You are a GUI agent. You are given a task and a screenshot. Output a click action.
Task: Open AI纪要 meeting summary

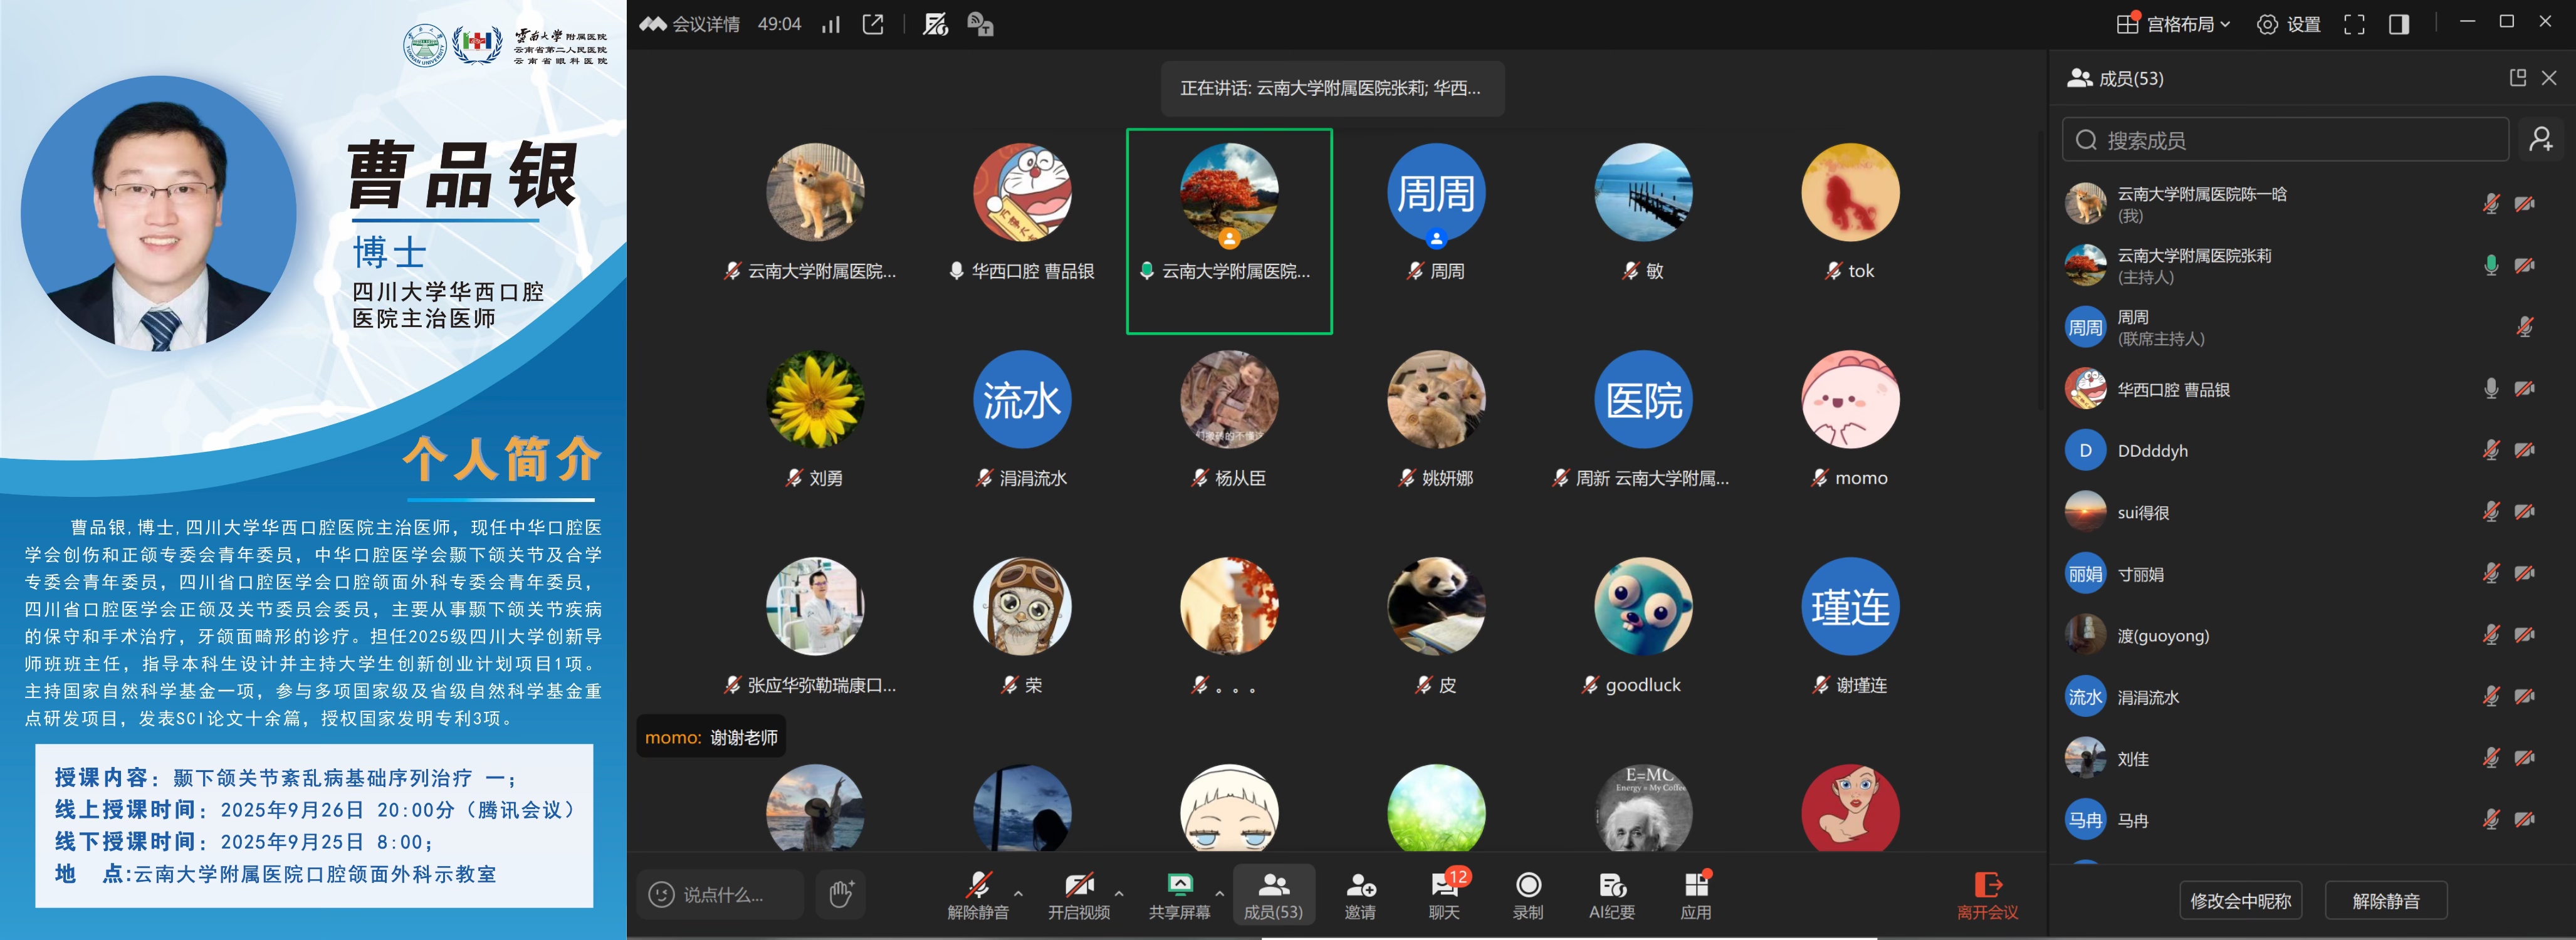(x=1611, y=894)
